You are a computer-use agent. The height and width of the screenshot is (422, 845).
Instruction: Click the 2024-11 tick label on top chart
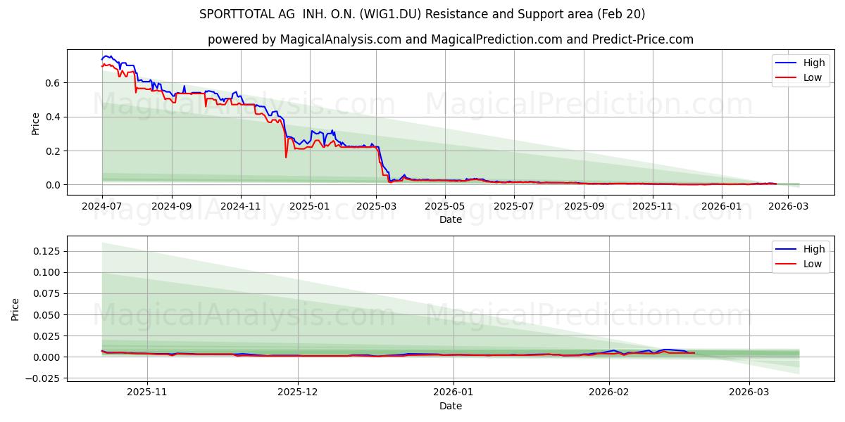point(241,206)
